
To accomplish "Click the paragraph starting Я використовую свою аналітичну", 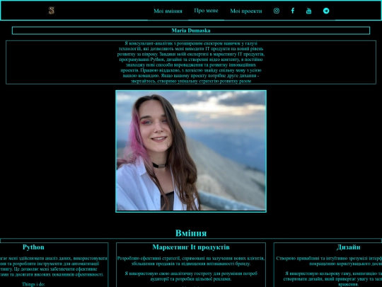I will [191, 276].
